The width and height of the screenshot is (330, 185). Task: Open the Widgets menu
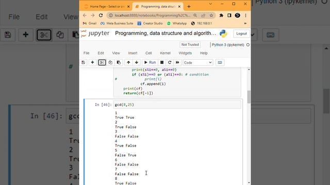[x=185, y=53]
